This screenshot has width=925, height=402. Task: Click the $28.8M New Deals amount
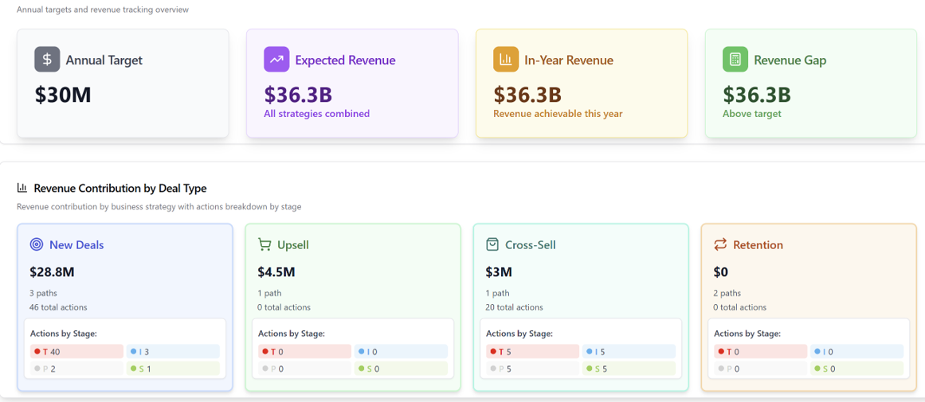52,271
